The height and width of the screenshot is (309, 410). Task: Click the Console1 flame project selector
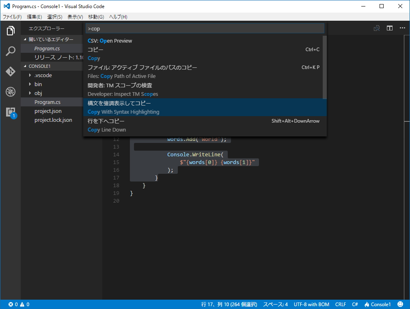377,304
